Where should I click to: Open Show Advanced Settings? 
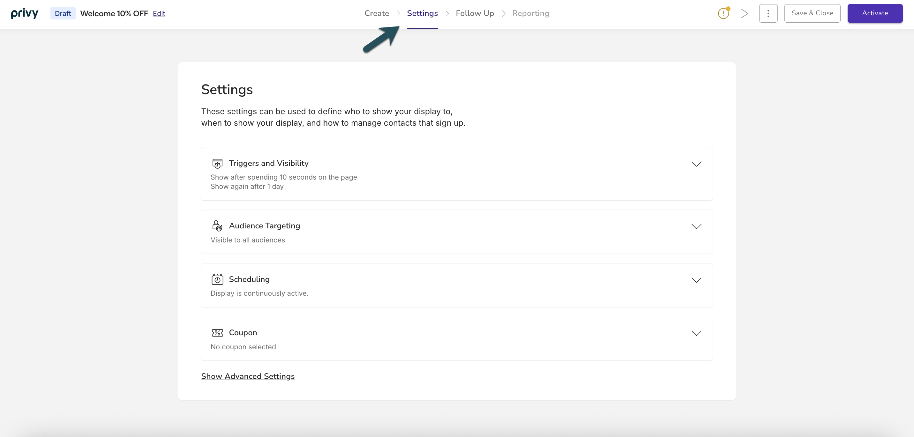(x=248, y=376)
